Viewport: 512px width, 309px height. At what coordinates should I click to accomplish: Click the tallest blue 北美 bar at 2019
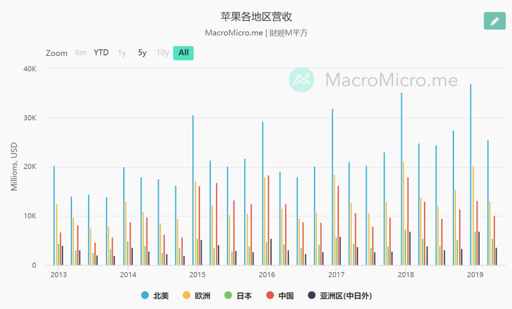point(471,174)
